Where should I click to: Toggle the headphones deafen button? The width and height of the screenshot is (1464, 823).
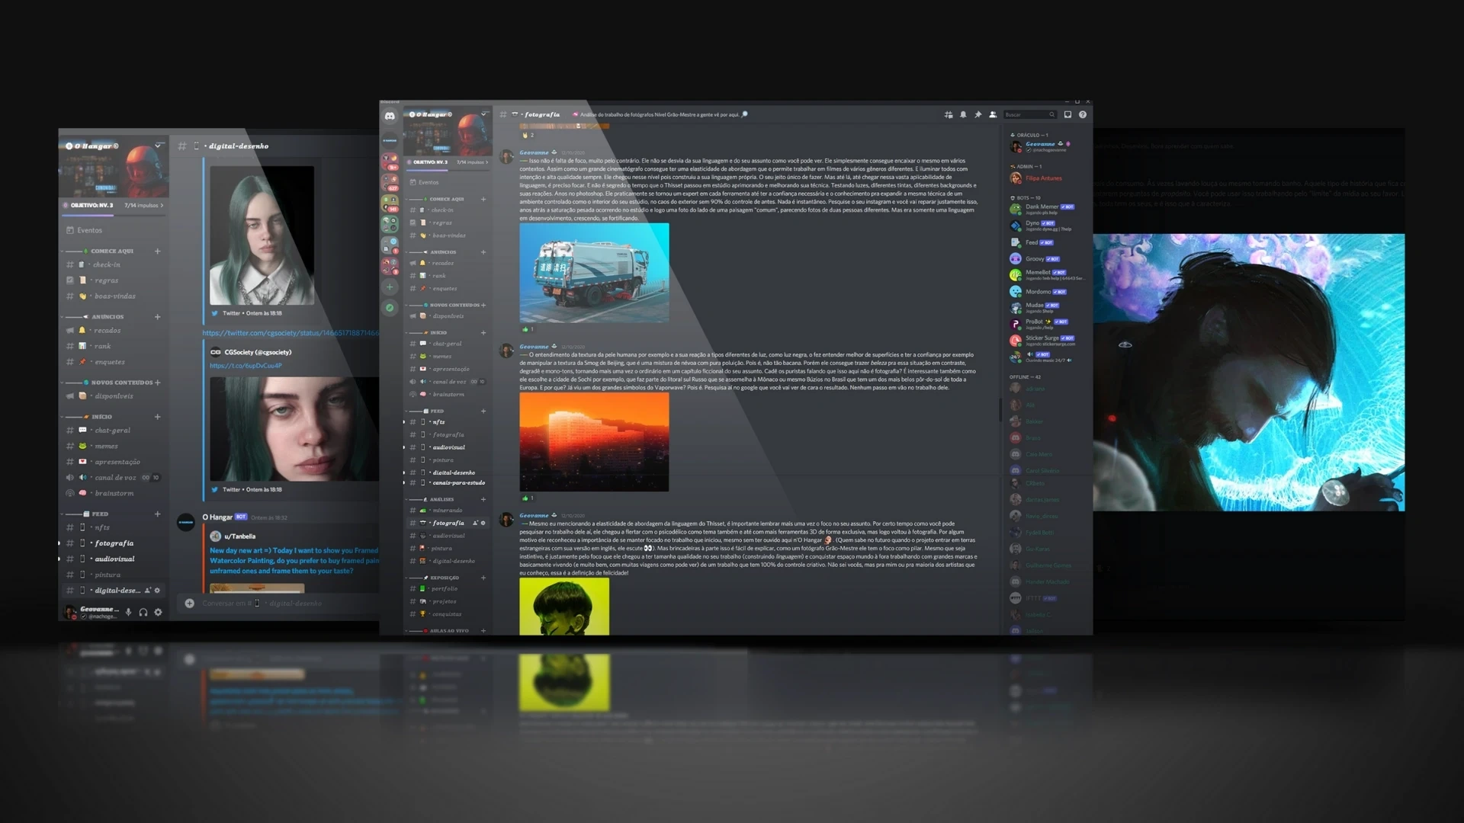143,612
